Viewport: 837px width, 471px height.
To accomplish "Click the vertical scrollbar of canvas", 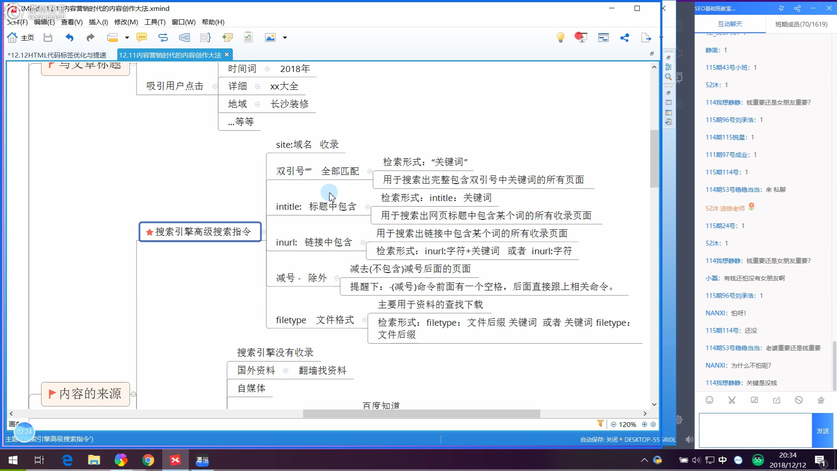I will (x=654, y=159).
